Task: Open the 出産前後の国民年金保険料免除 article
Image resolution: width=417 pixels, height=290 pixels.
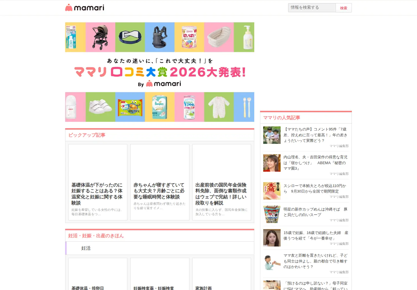Action: (x=222, y=182)
